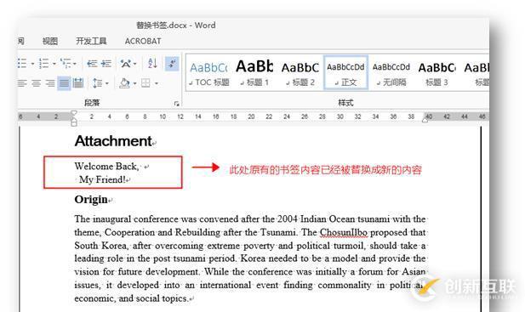Viewport: 525px width, 312px height.
Task: Toggle justify alignment
Action: pyautogui.click(x=64, y=83)
